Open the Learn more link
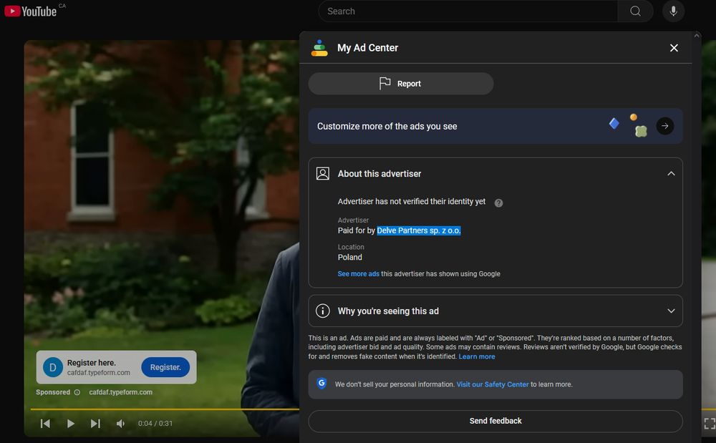Image resolution: width=716 pixels, height=443 pixels. (x=477, y=356)
